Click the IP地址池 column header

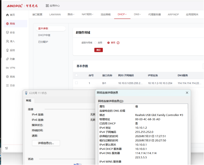click(x=153, y=75)
